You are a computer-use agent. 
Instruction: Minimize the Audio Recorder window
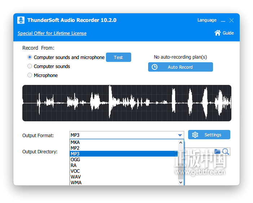[223, 21]
